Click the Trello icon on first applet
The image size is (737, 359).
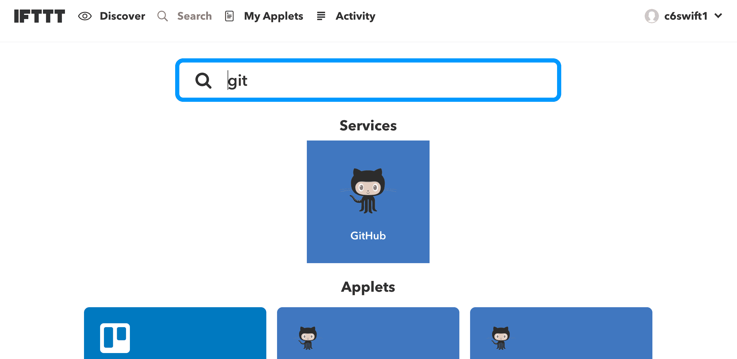(115, 338)
